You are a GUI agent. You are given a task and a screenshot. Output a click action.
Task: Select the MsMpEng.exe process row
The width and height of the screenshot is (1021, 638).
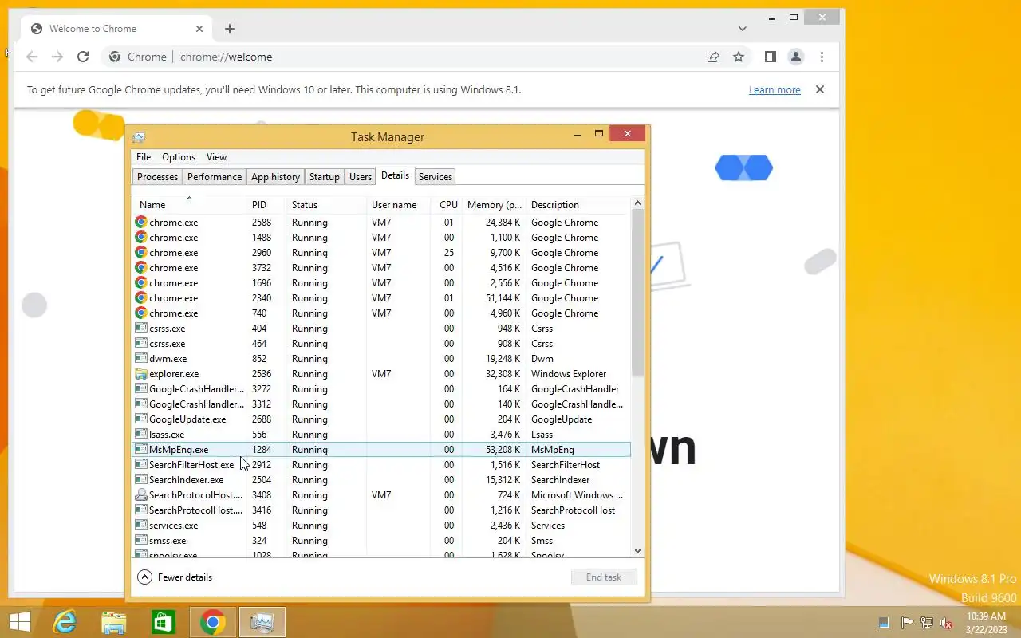381,450
